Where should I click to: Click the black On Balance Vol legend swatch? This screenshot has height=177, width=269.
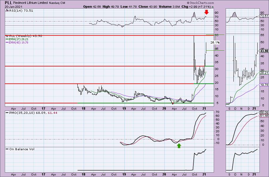(7, 149)
